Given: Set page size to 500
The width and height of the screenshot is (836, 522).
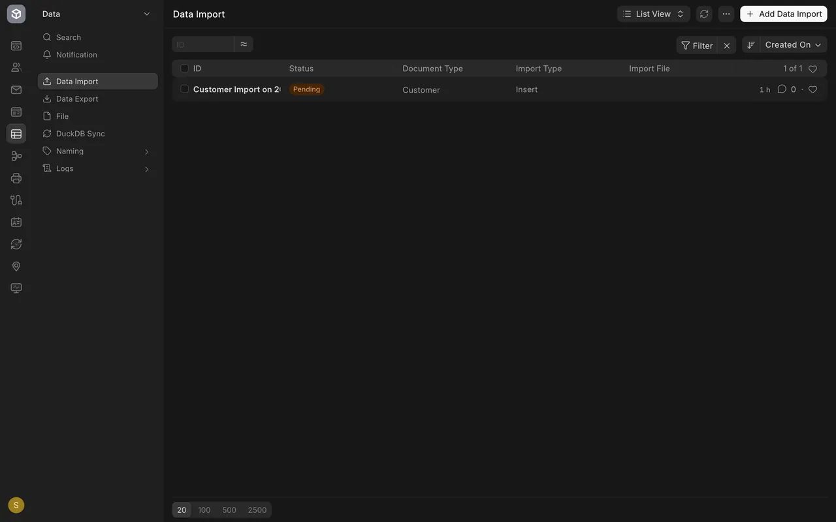Looking at the screenshot, I should point(229,510).
